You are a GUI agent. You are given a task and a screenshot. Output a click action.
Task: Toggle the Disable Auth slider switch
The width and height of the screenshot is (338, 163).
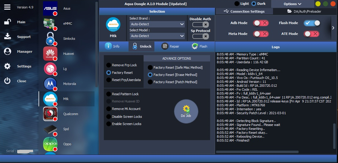[x=200, y=25]
